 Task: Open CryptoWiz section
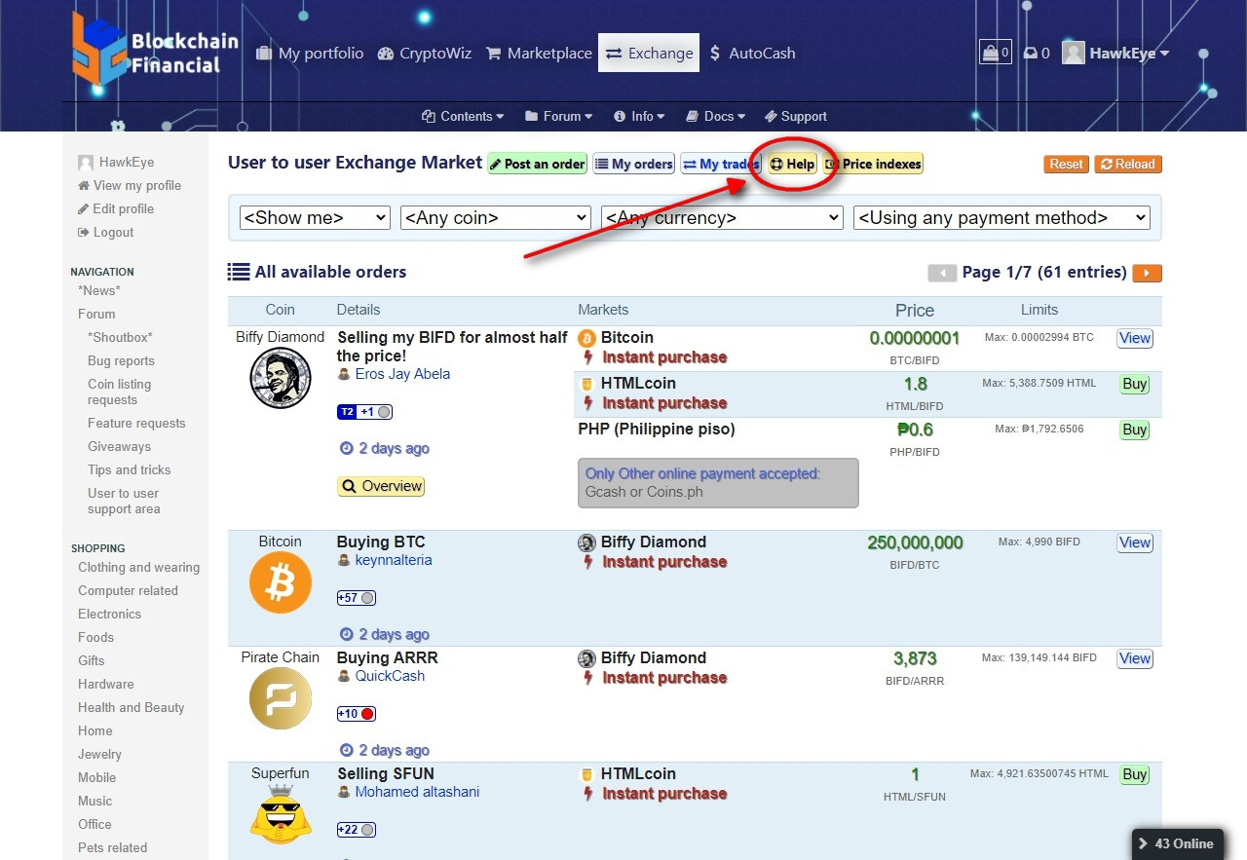(x=424, y=54)
